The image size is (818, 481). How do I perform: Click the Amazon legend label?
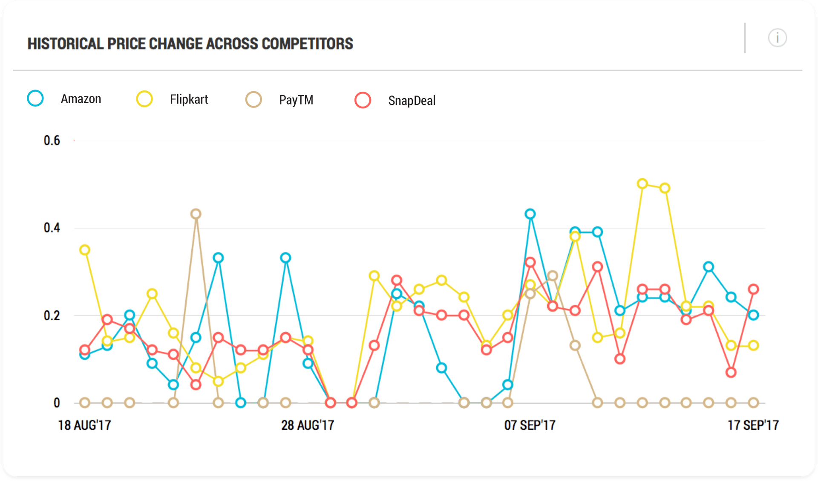tap(81, 99)
